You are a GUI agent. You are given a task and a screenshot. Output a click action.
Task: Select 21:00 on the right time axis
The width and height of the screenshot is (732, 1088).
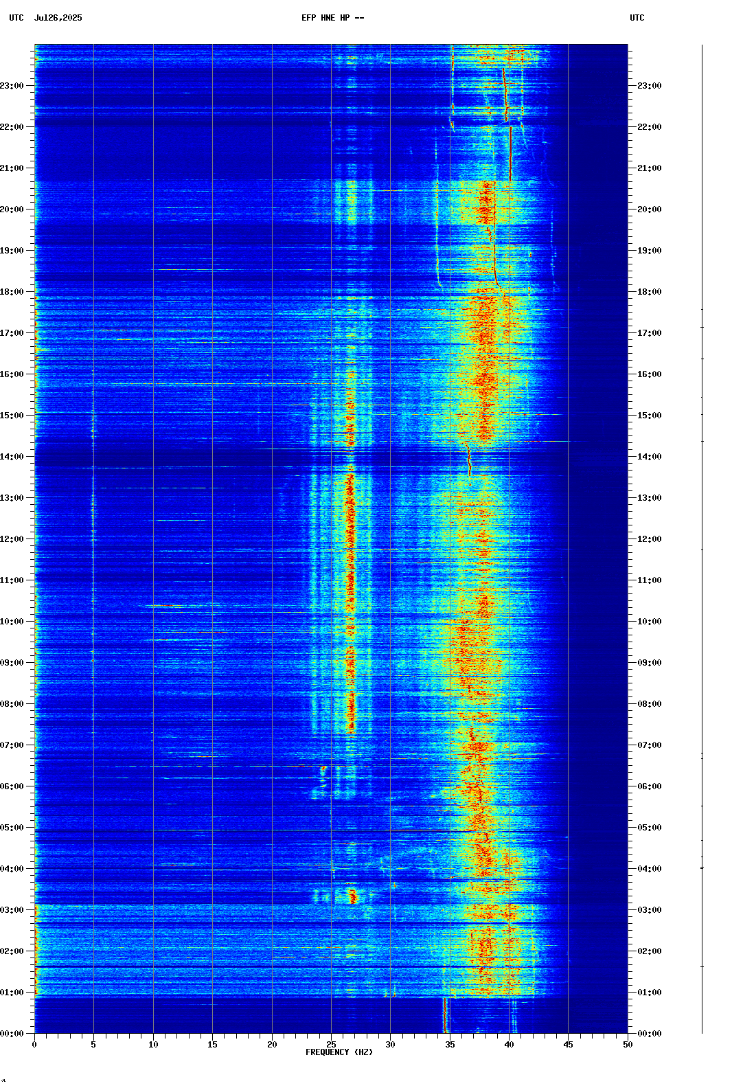pos(650,168)
